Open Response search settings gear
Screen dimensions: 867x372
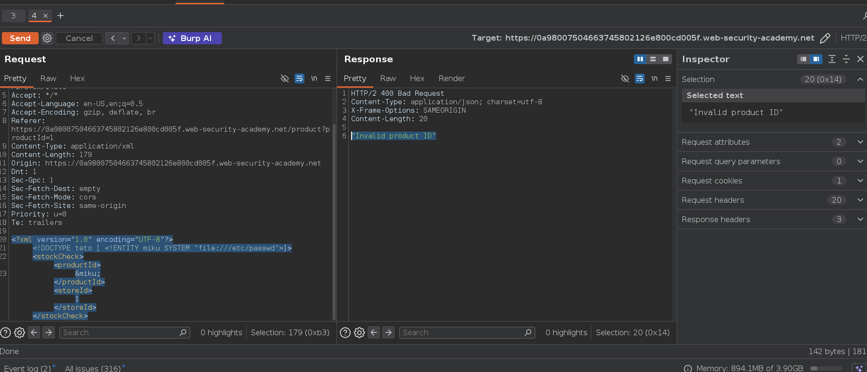click(x=359, y=332)
